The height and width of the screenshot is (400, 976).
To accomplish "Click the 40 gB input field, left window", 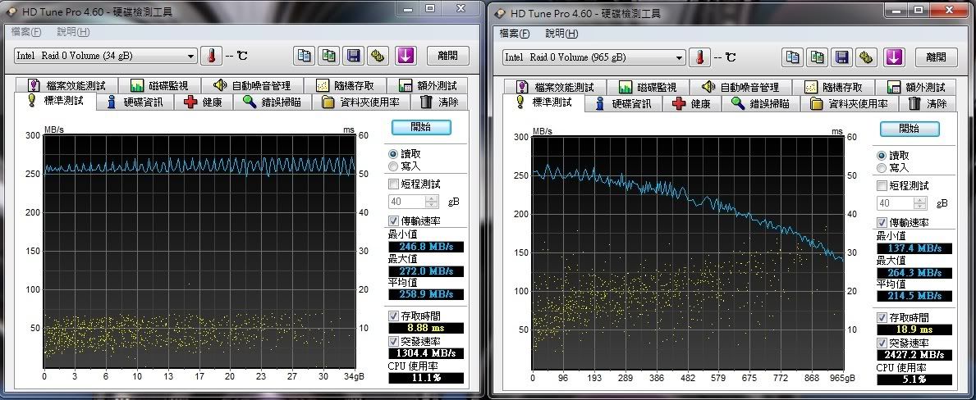I will 407,202.
